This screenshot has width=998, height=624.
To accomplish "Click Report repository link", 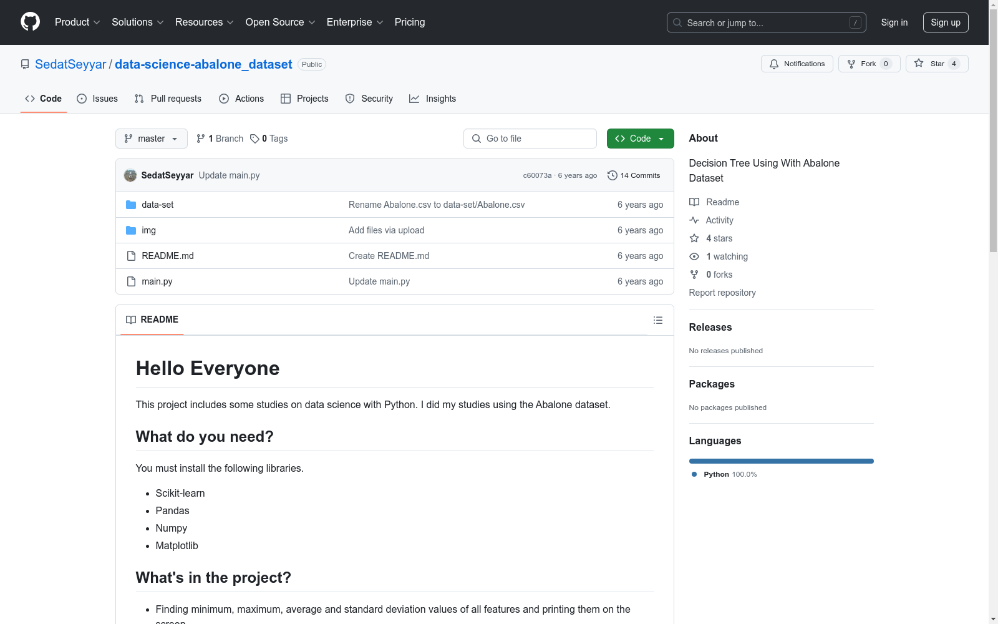I will (x=722, y=293).
